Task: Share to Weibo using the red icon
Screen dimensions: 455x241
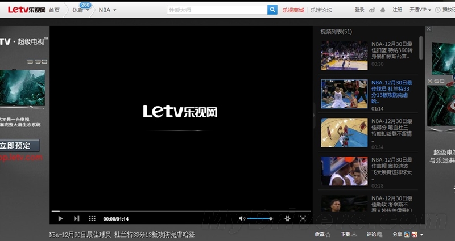Action: click(x=415, y=234)
